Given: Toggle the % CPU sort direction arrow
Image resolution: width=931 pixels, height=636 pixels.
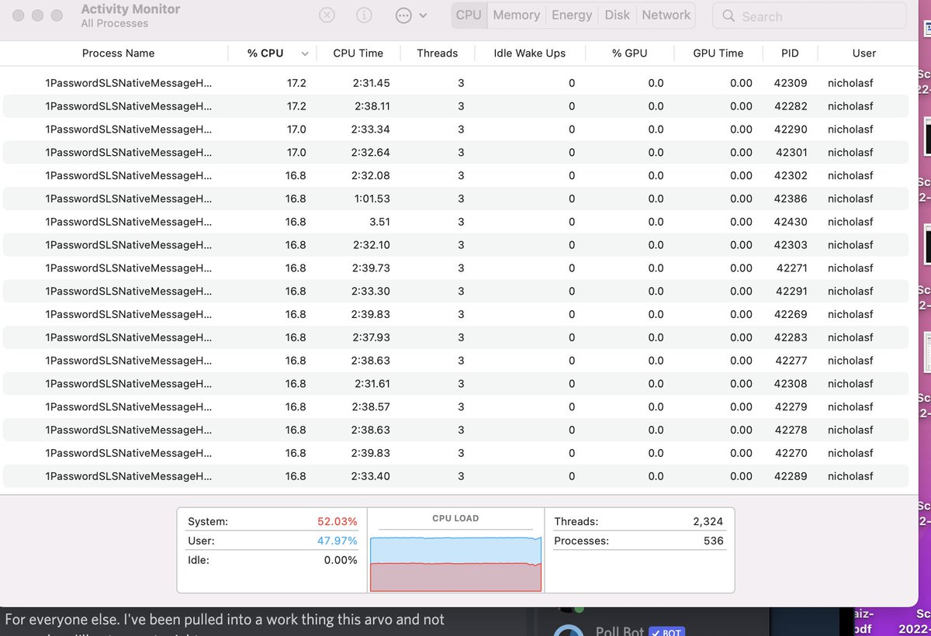Looking at the screenshot, I should (x=305, y=54).
